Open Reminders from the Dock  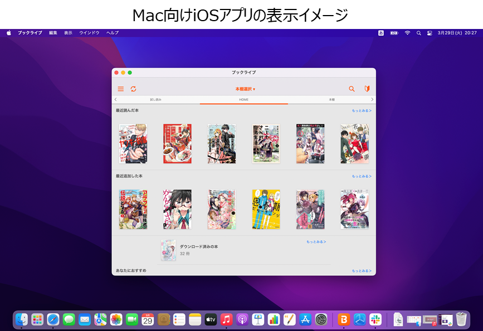coord(179,320)
